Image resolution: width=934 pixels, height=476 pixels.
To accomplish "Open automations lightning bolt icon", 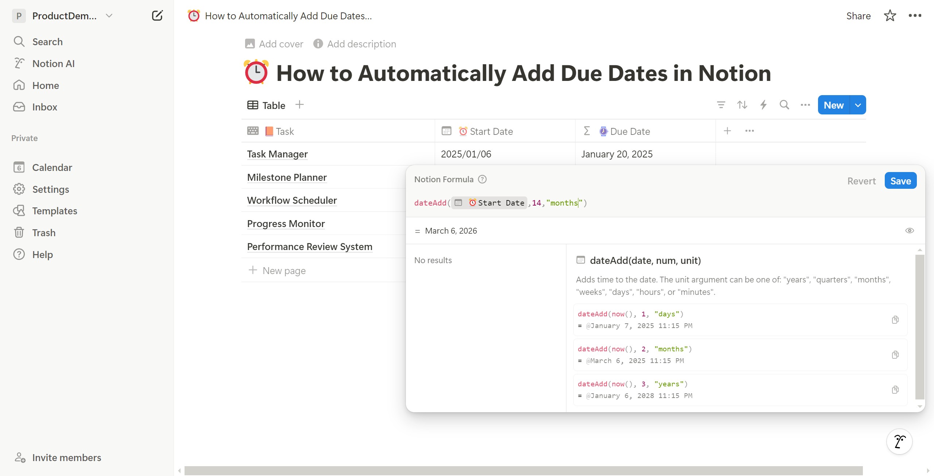I will (763, 105).
